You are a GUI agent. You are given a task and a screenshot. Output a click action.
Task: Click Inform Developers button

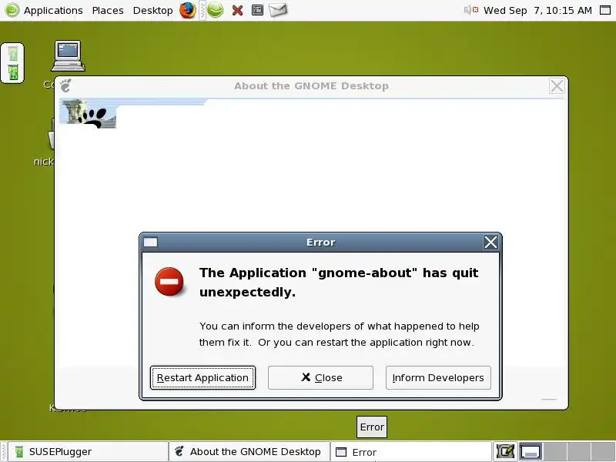[438, 377]
